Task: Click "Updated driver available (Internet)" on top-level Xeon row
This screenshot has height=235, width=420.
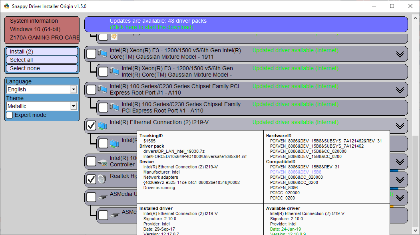Action: (295, 50)
